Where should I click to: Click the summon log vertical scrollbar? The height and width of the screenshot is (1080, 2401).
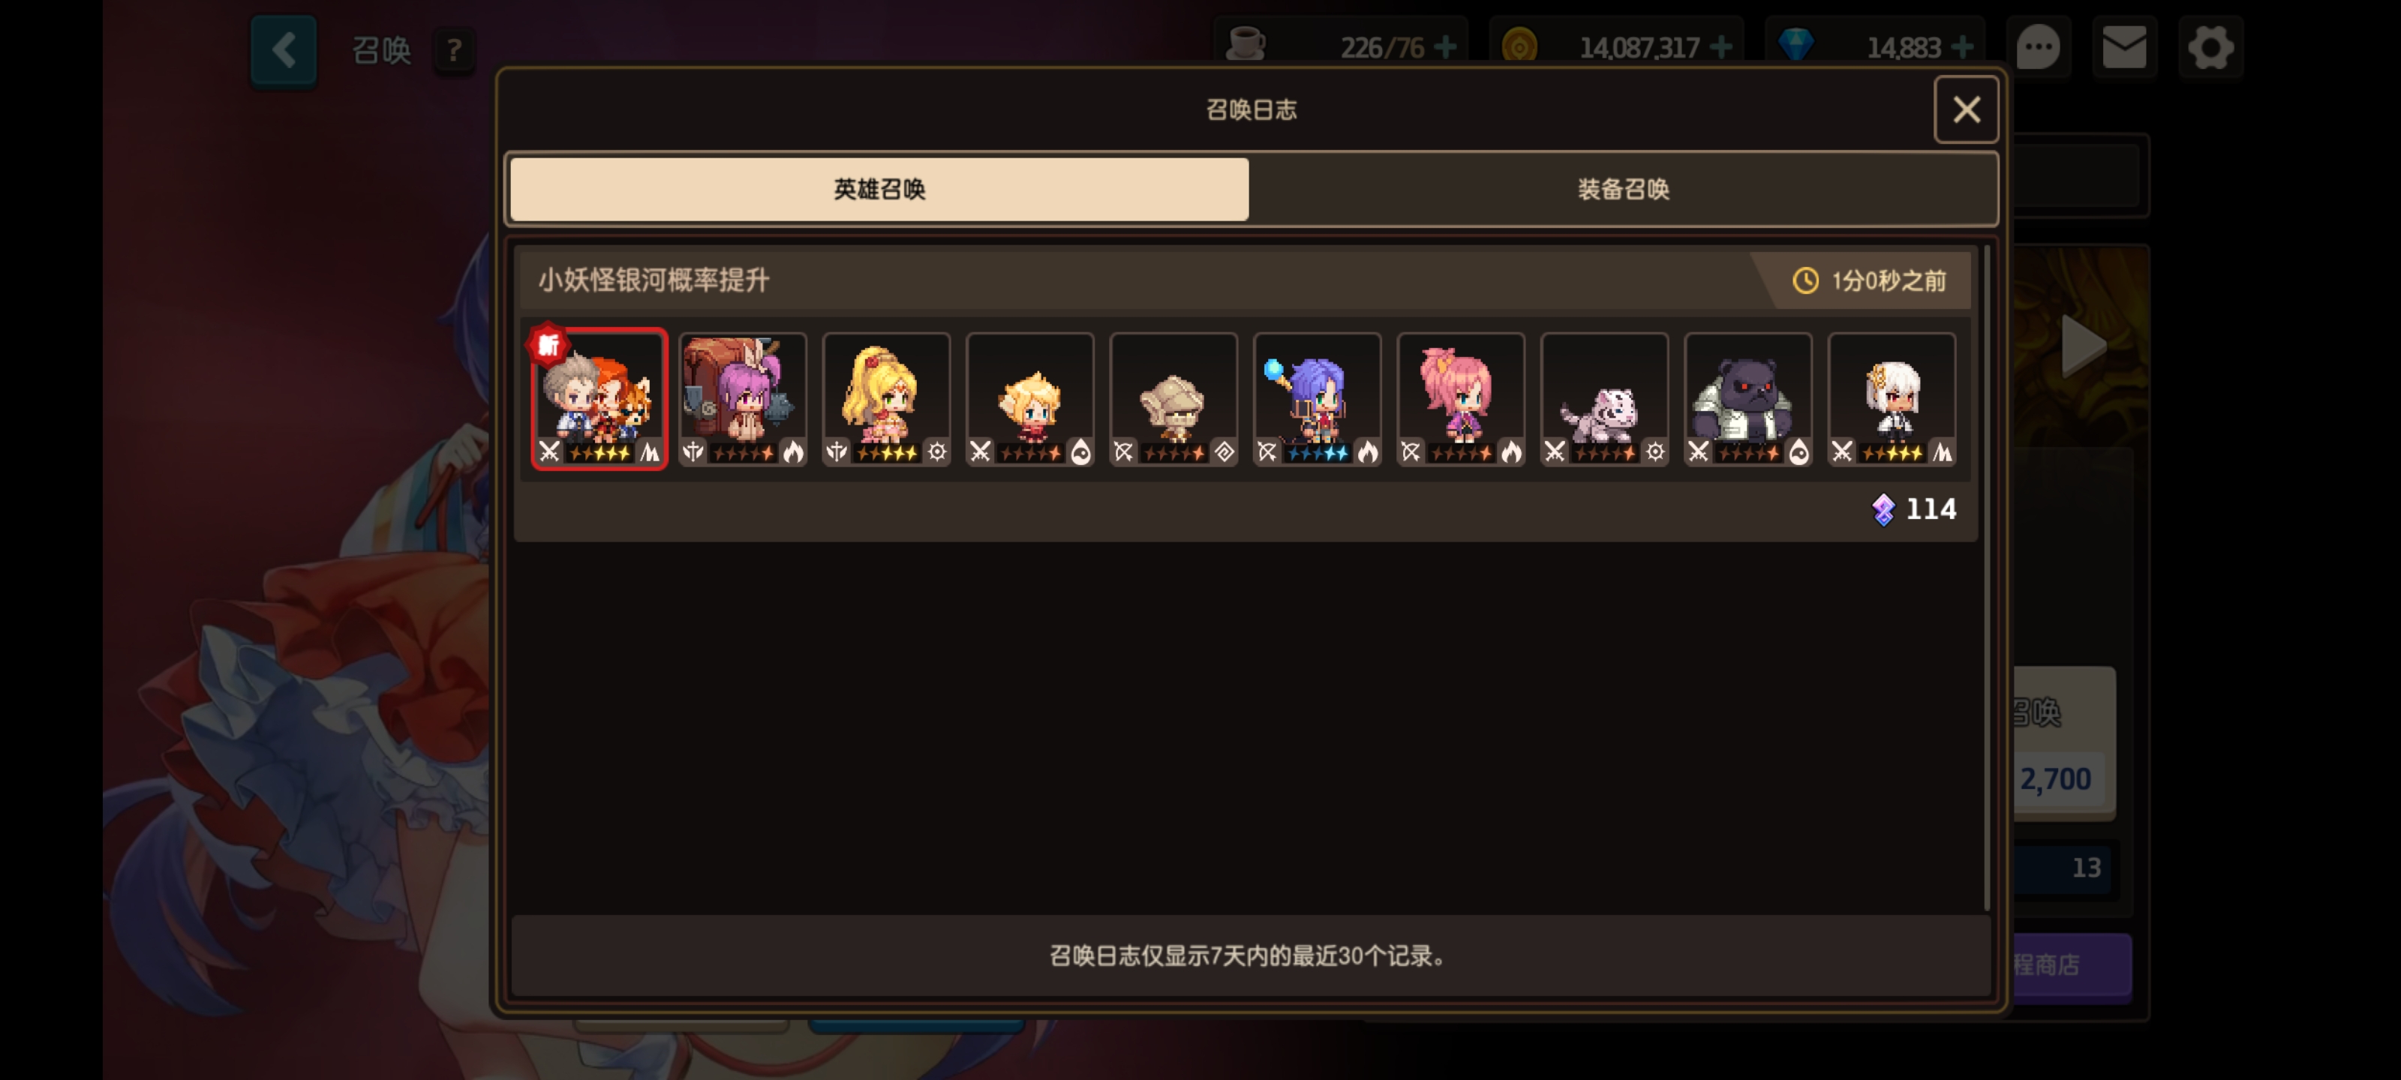pos(1986,576)
